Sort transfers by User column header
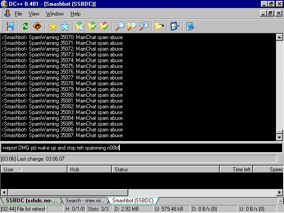The image size is (284, 213). 34,170
